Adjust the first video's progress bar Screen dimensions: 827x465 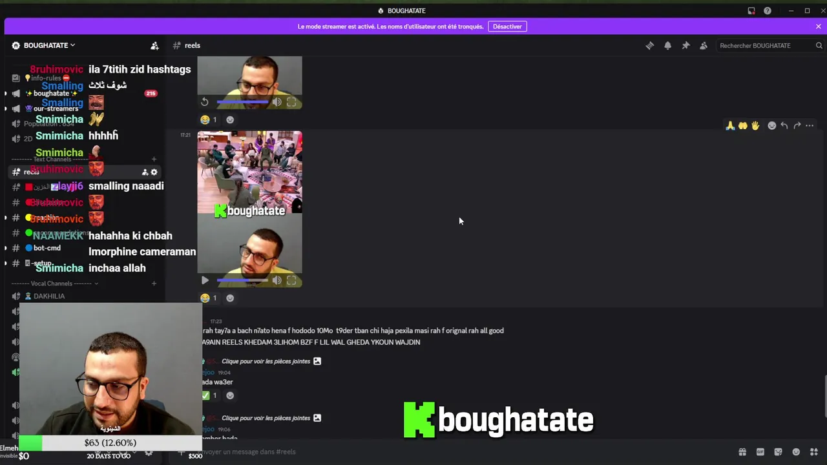(x=242, y=102)
